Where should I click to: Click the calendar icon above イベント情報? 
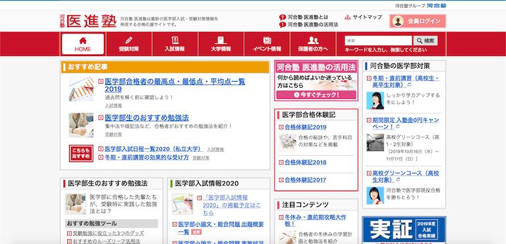267,40
